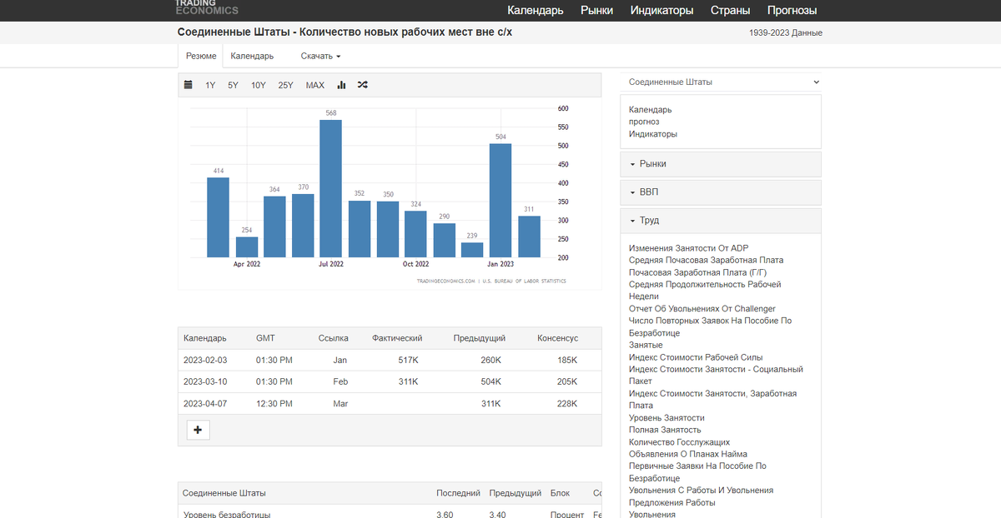The height and width of the screenshot is (518, 1001).
Task: Click the 2023-04-07 calendar date cell
Action: [x=205, y=404]
